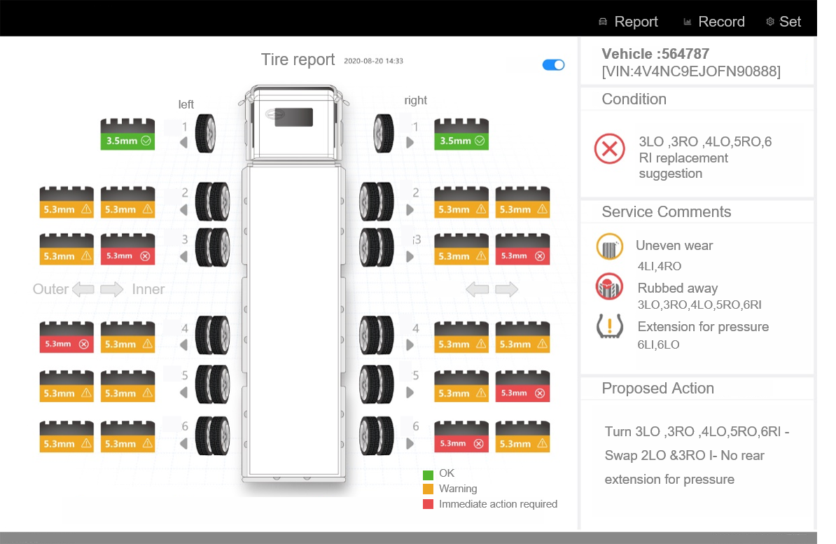Viewport: 836px width, 544px height.
Task: Click the left Outer/Inner direction arrows
Action: coord(98,289)
